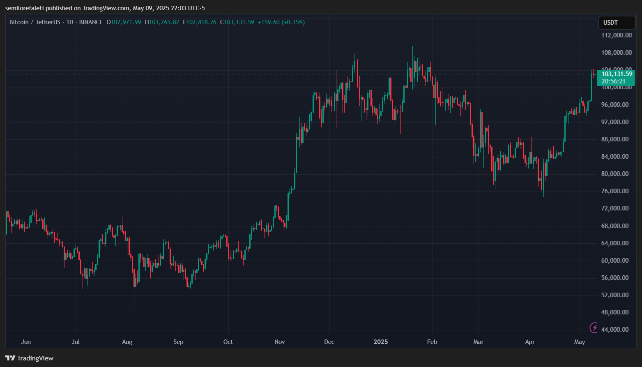Click the +159.60 (+0.15%) change value

(x=281, y=22)
